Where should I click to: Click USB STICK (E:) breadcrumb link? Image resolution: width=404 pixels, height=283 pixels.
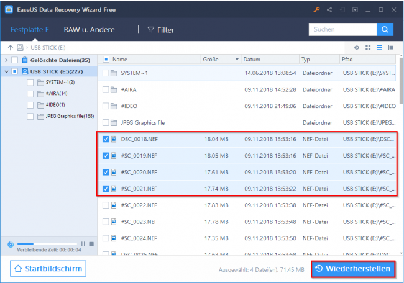coord(48,48)
